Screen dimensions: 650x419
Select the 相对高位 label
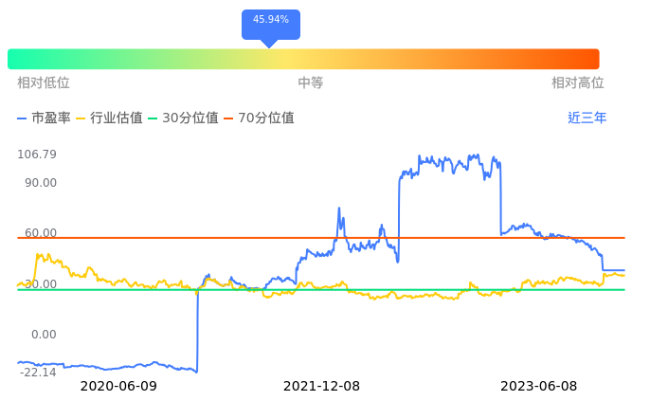[x=578, y=83]
